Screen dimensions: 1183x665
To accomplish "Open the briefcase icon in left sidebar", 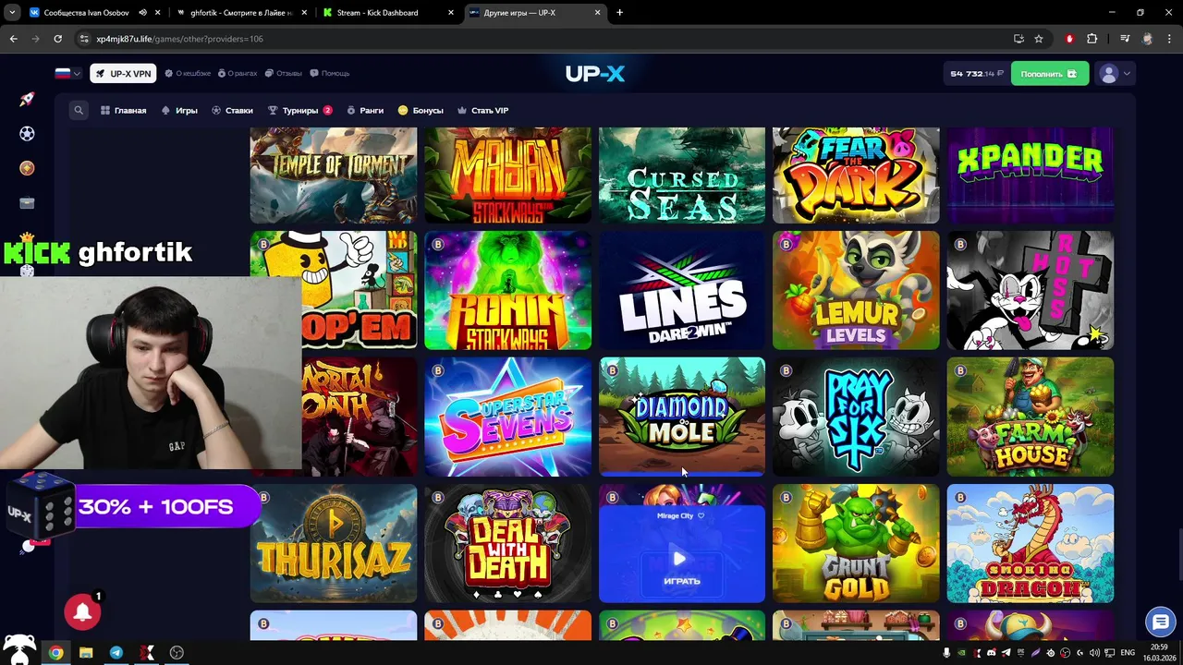I will point(27,202).
